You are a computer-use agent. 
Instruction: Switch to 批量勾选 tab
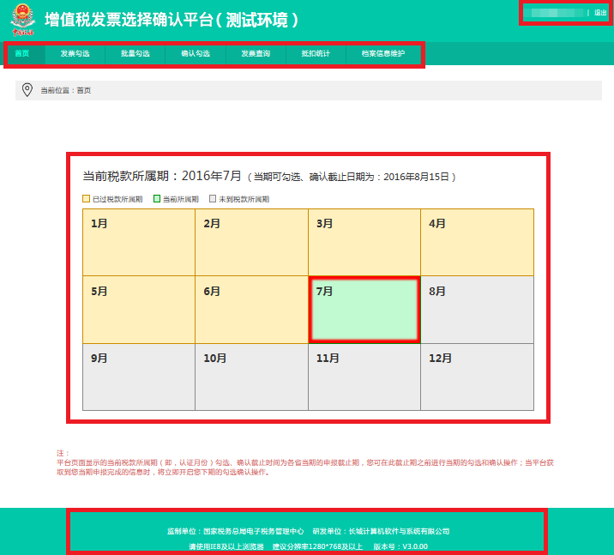pyautogui.click(x=135, y=54)
